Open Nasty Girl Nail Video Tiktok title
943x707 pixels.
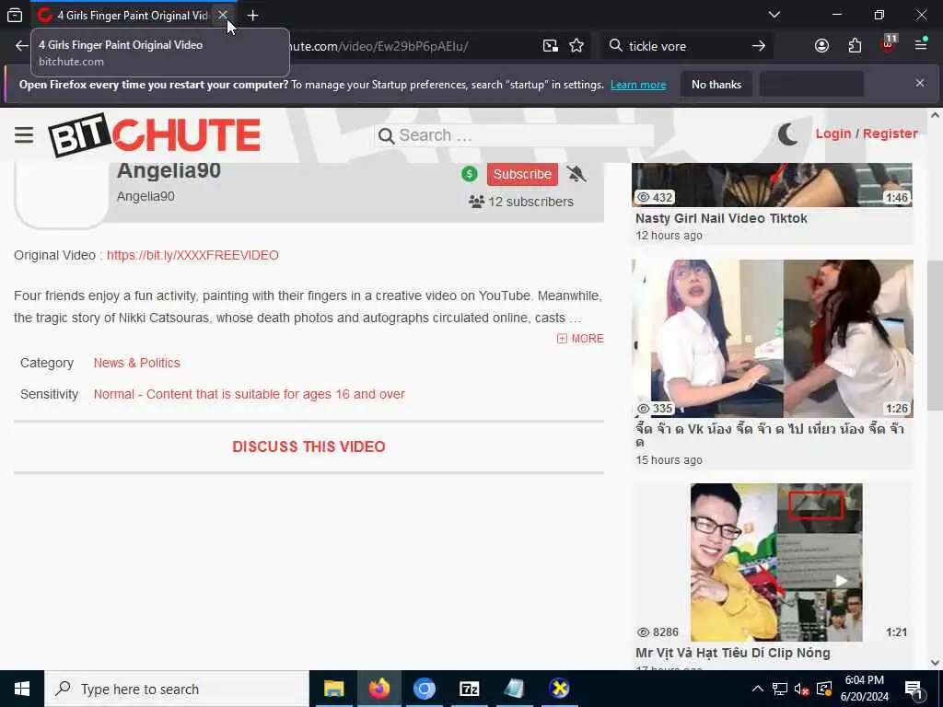click(x=721, y=218)
